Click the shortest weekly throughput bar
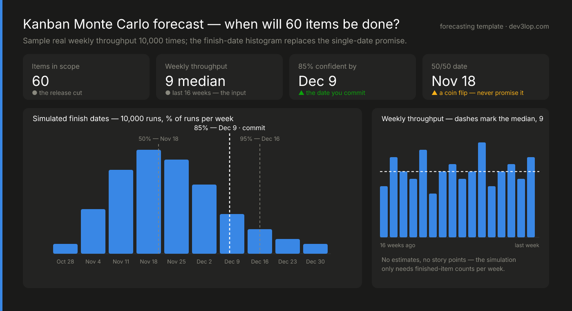Screen dimensions: 572x311 click(x=433, y=215)
